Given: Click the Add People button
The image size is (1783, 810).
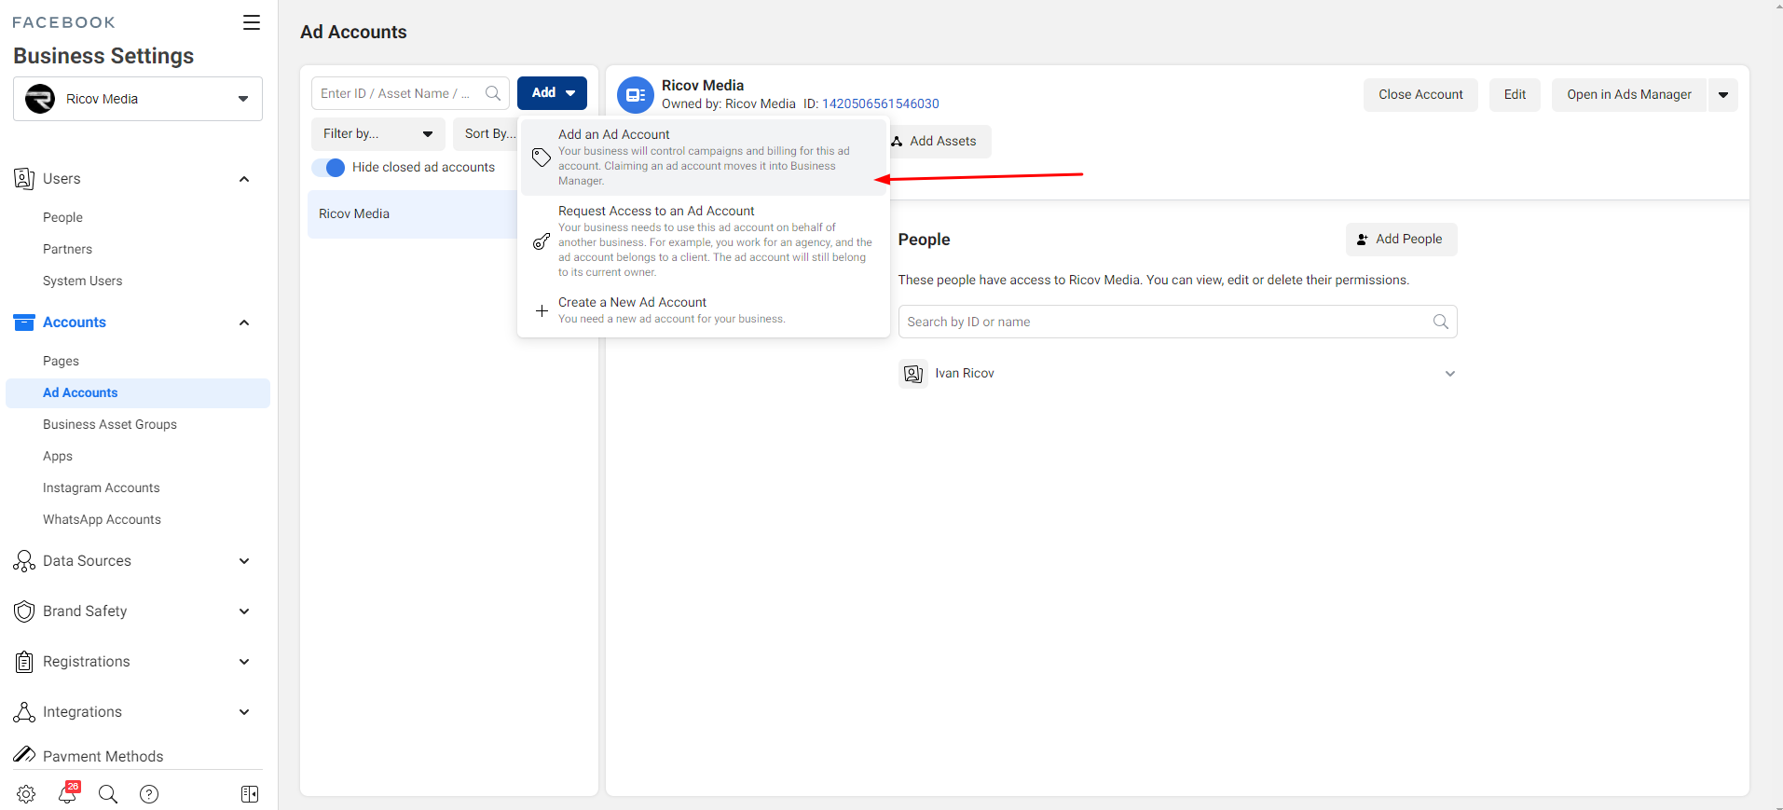Looking at the screenshot, I should tap(1401, 240).
